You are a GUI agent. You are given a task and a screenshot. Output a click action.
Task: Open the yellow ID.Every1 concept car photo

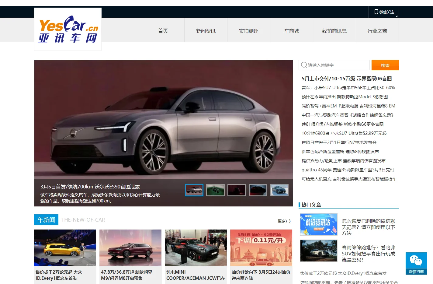tap(65, 248)
